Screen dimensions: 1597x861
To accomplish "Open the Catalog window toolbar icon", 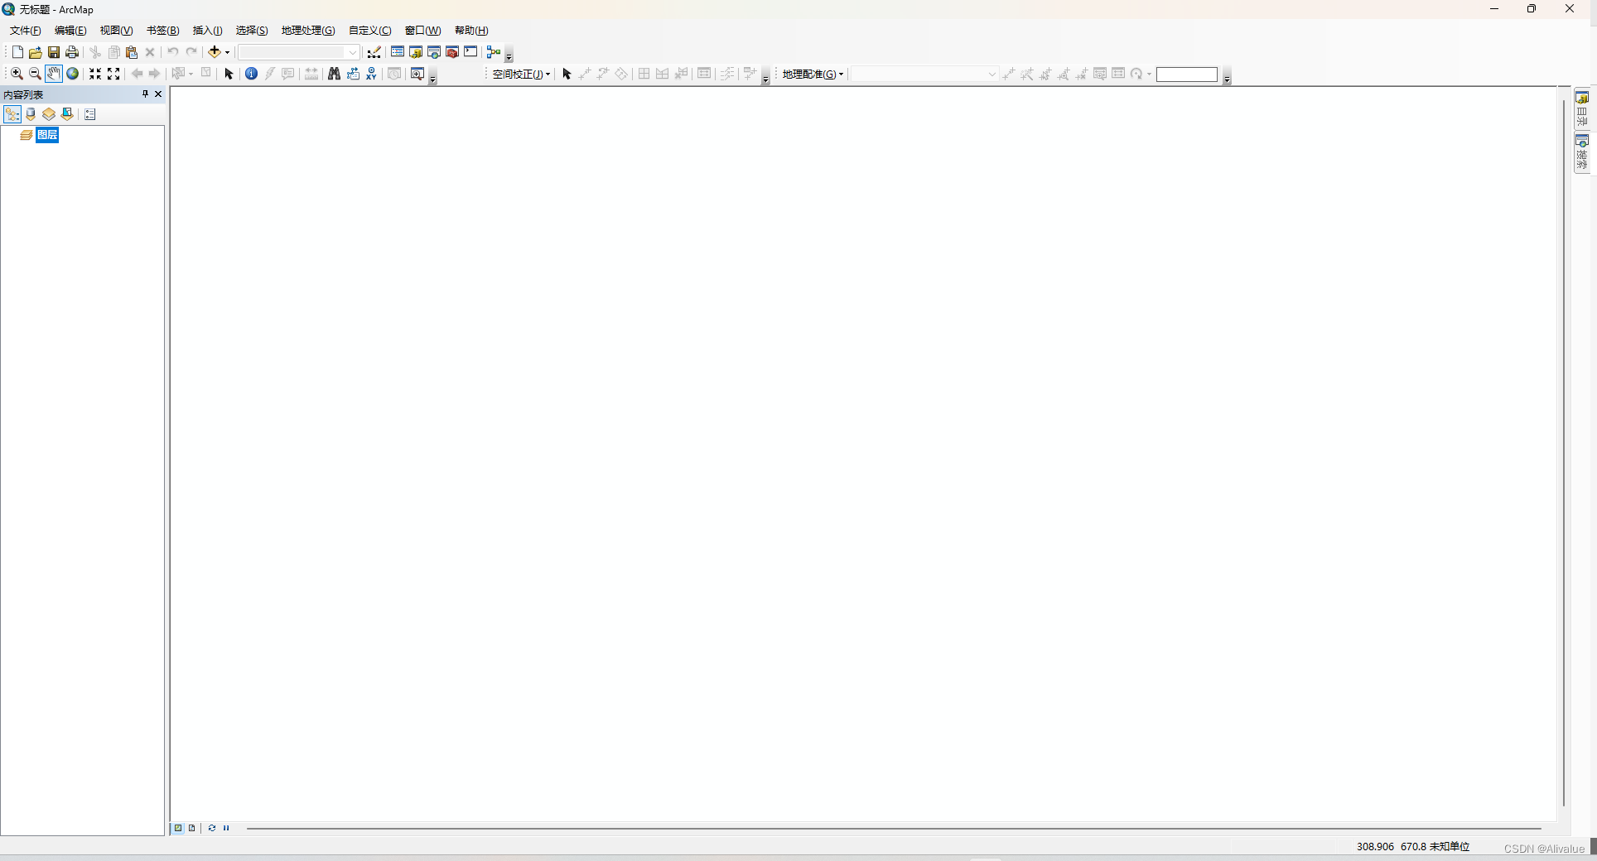I will [416, 52].
